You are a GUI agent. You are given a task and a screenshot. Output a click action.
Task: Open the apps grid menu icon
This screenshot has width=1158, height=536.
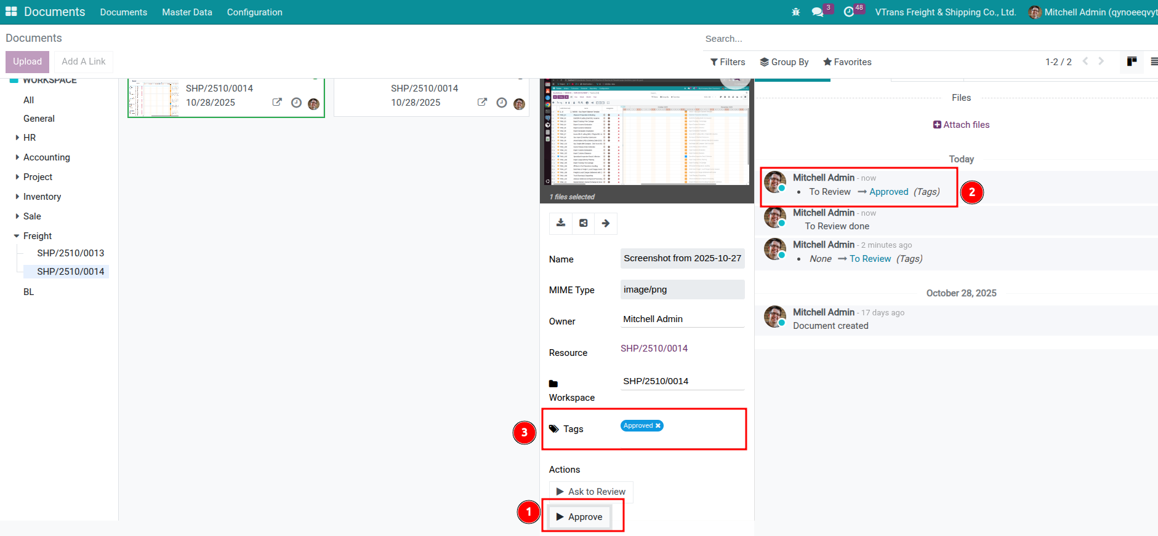point(11,12)
